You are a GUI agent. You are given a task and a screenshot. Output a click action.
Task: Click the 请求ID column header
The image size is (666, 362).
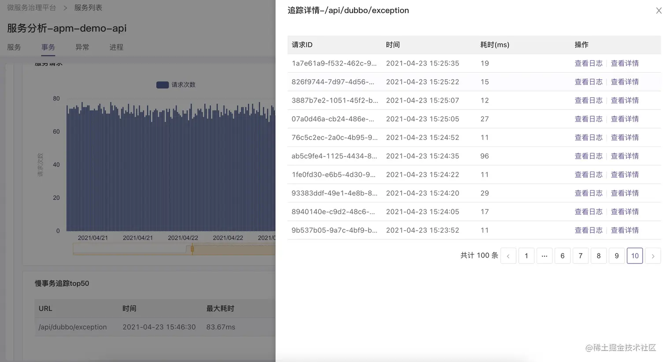302,45
